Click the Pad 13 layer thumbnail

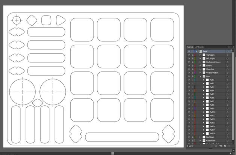[207, 123]
